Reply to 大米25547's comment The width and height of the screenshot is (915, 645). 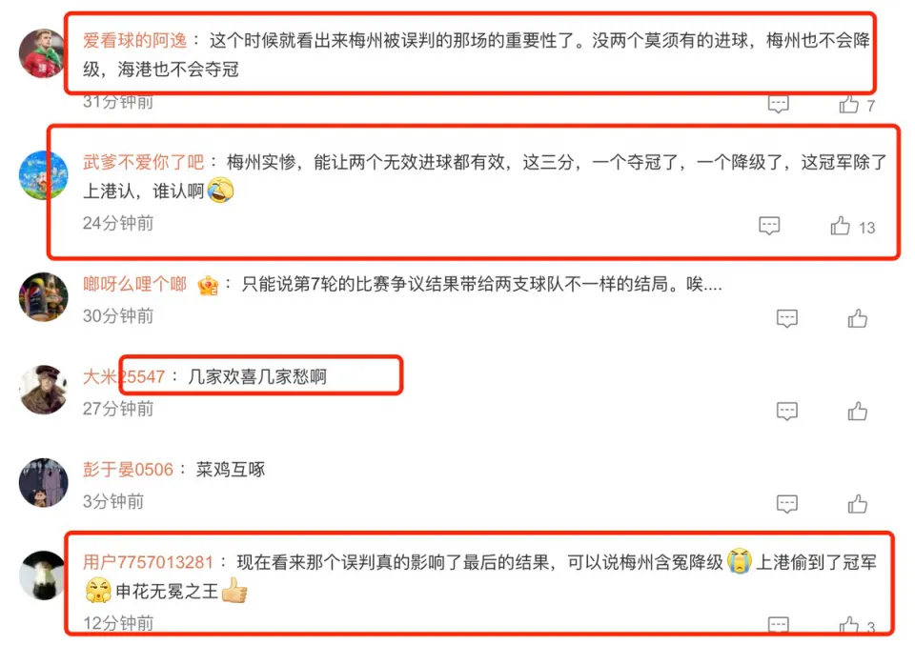pos(786,412)
